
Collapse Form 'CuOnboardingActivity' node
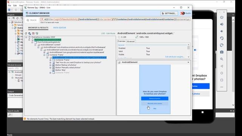[x=32, y=42]
